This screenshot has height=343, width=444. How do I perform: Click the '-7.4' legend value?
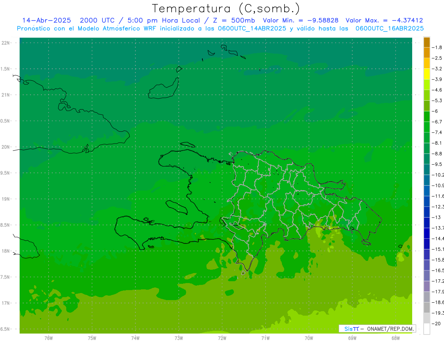click(x=437, y=132)
